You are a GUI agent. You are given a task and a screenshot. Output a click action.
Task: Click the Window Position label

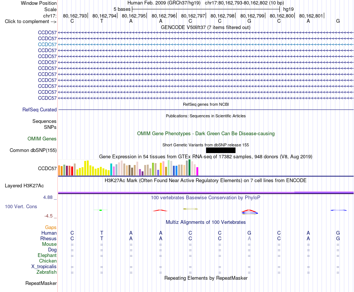pos(39,3)
